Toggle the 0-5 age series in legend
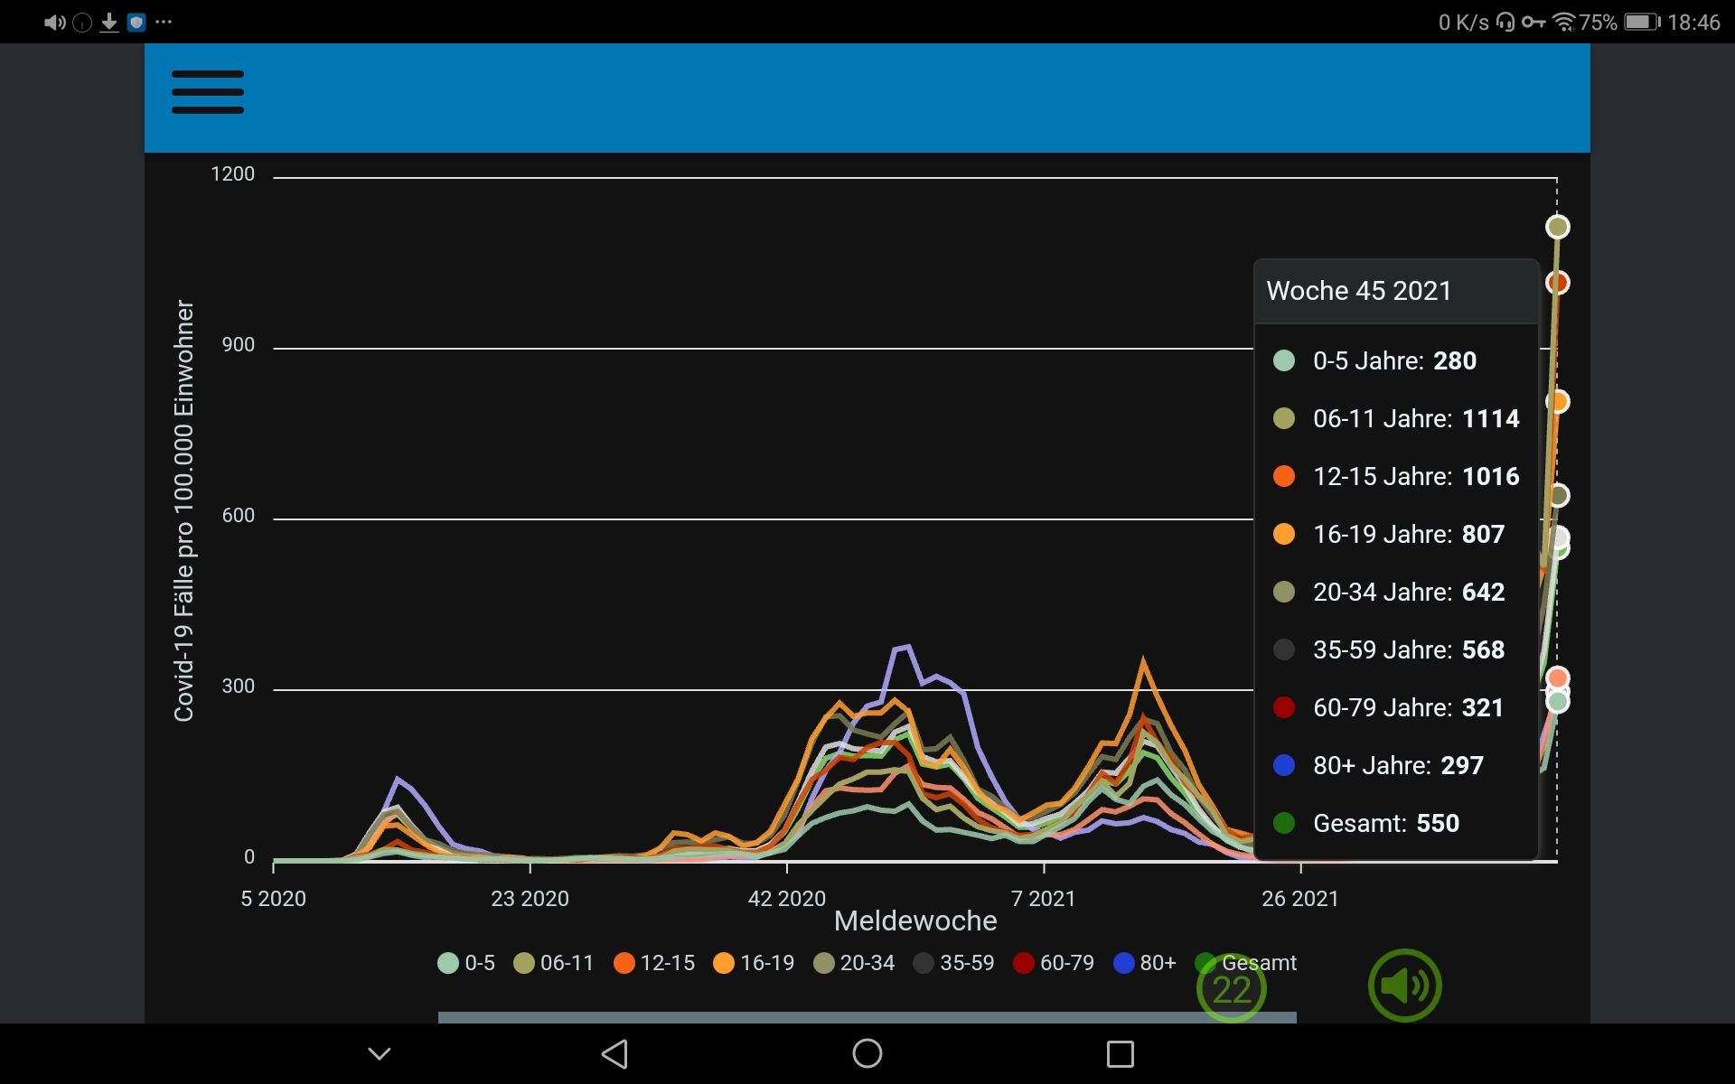This screenshot has width=1735, height=1084. click(x=466, y=963)
